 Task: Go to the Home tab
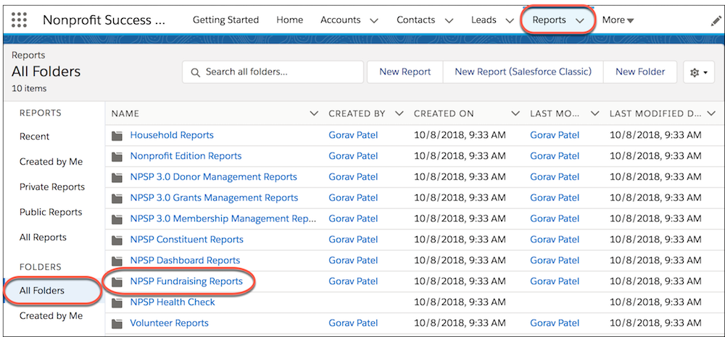[x=289, y=20]
